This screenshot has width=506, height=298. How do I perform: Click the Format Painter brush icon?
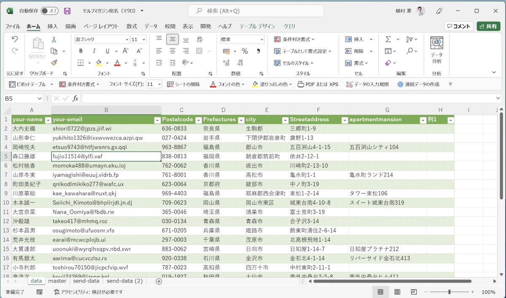tap(54, 63)
